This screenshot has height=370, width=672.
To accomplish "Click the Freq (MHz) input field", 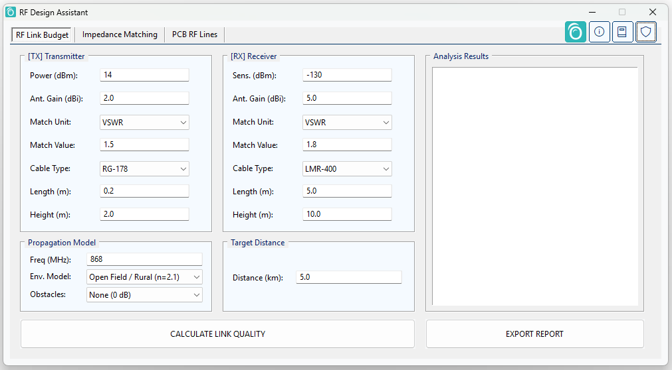I will 144,259.
